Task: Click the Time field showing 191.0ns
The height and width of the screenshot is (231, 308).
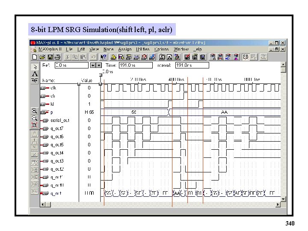Action: pyautogui.click(x=136, y=65)
